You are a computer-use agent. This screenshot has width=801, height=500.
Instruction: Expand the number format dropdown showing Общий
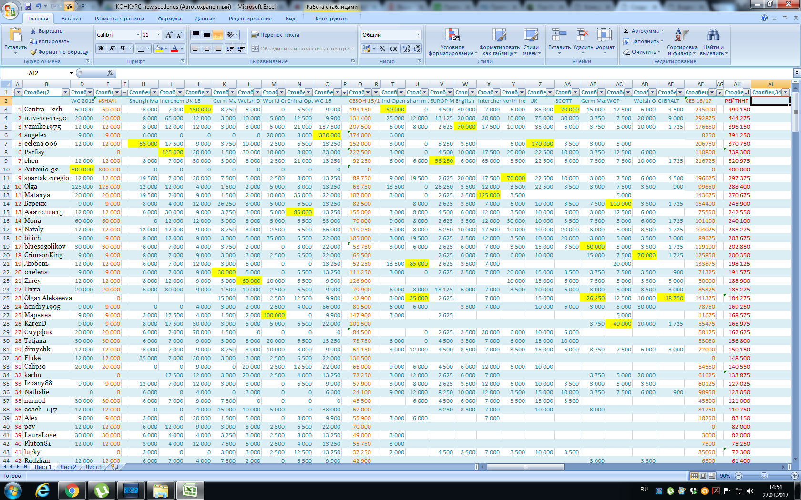click(418, 35)
